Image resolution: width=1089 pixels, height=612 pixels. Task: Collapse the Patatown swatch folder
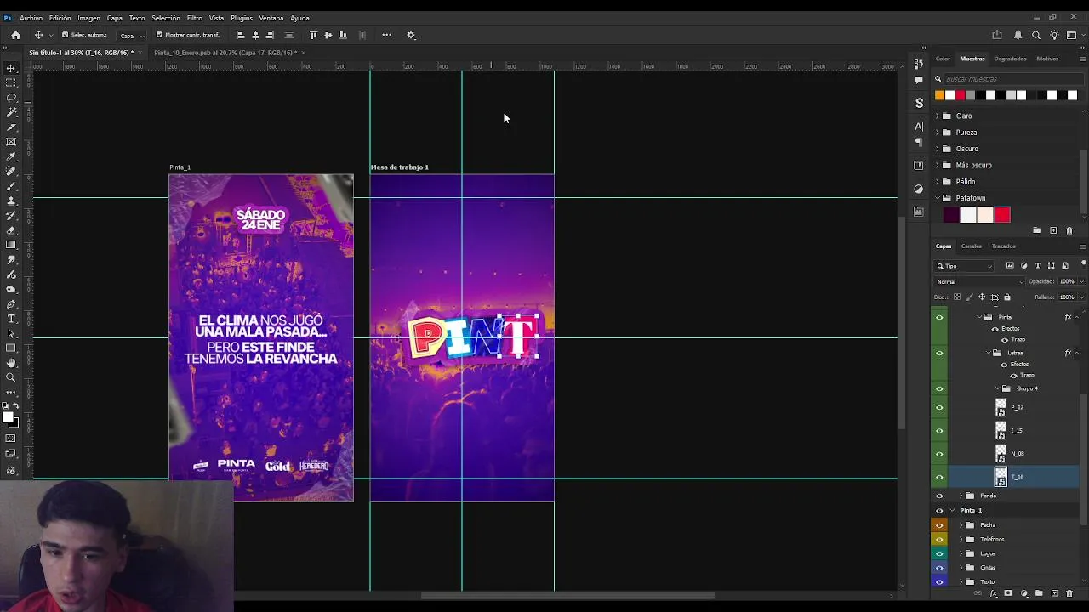[938, 198]
